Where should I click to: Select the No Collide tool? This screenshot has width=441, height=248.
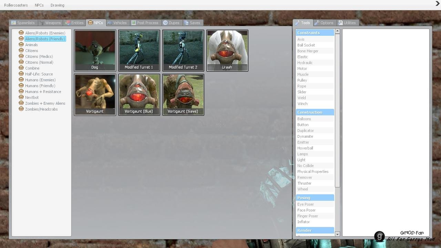pos(315,166)
